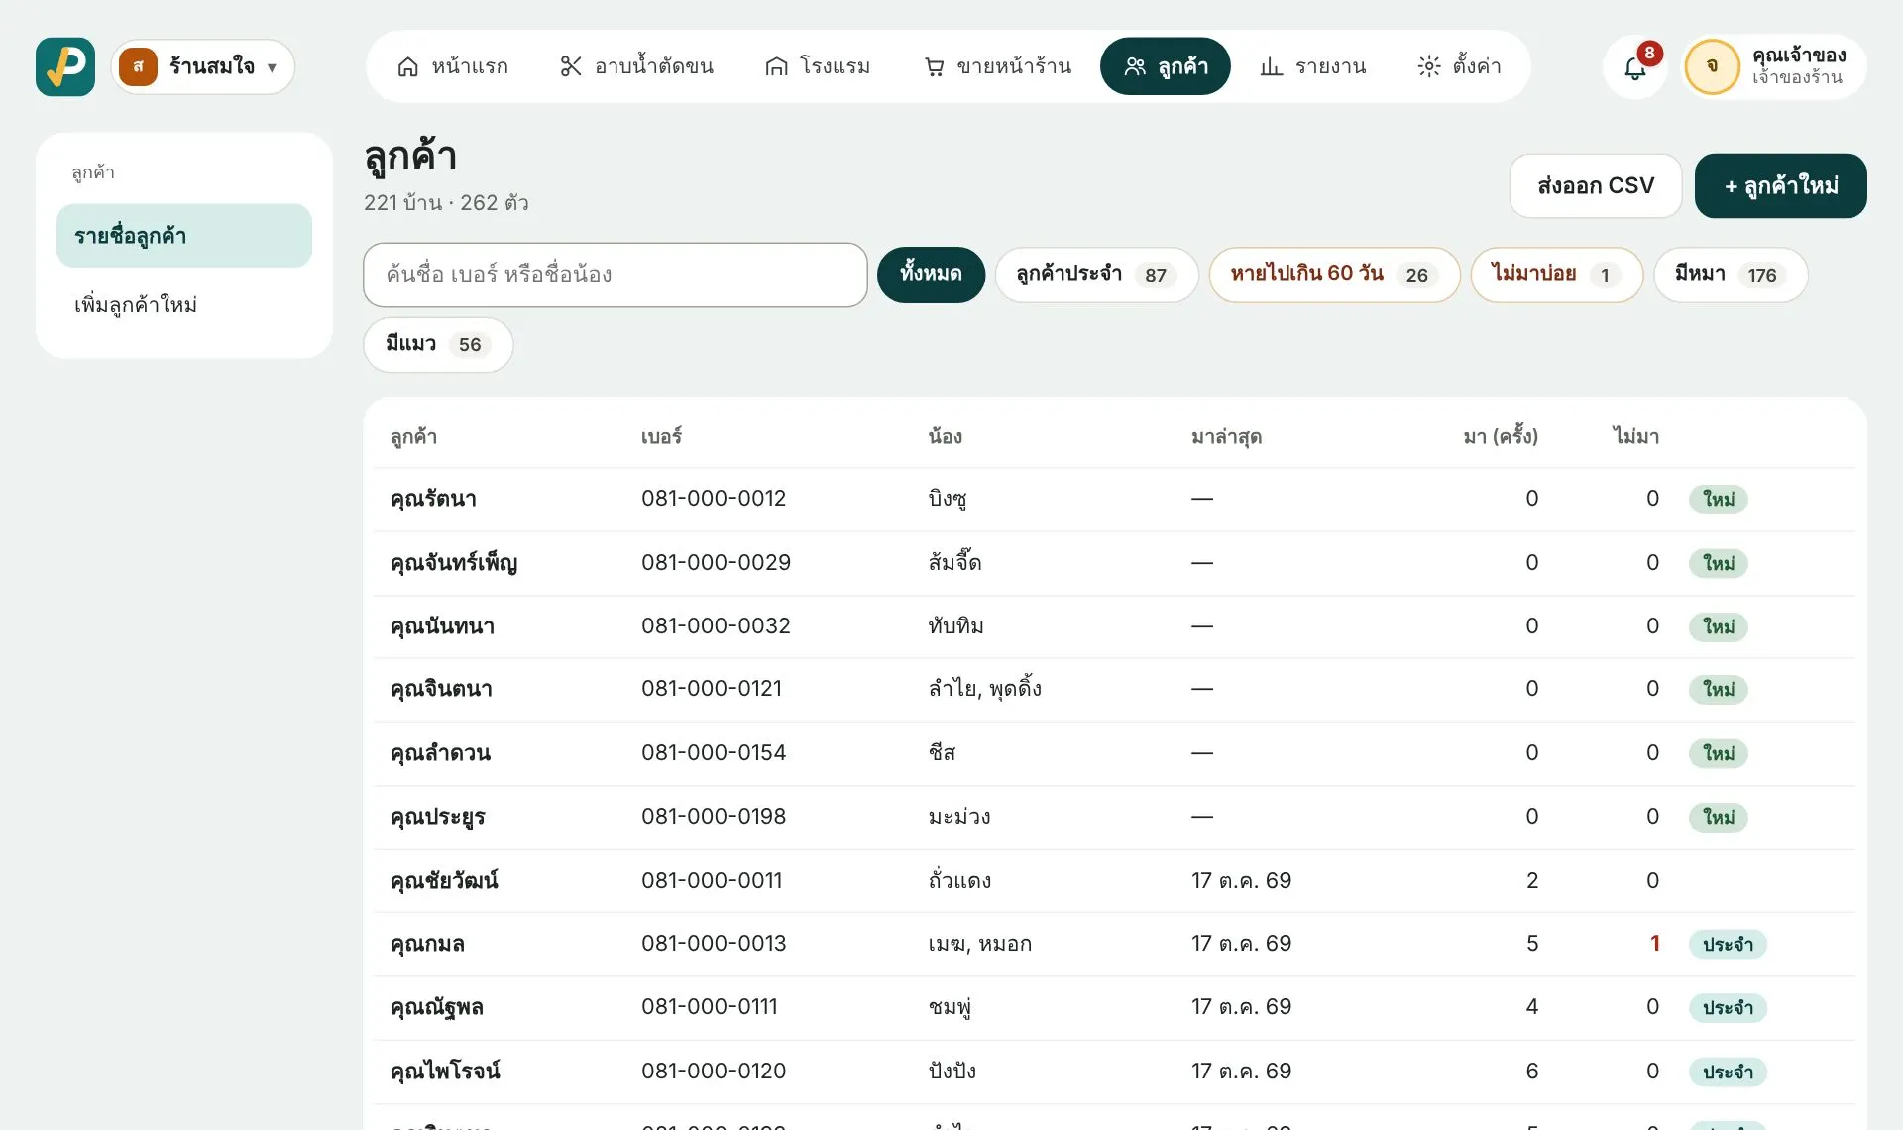Select รายชื่อลูกค้า in the sidebar
The width and height of the screenshot is (1903, 1130).
coord(184,236)
